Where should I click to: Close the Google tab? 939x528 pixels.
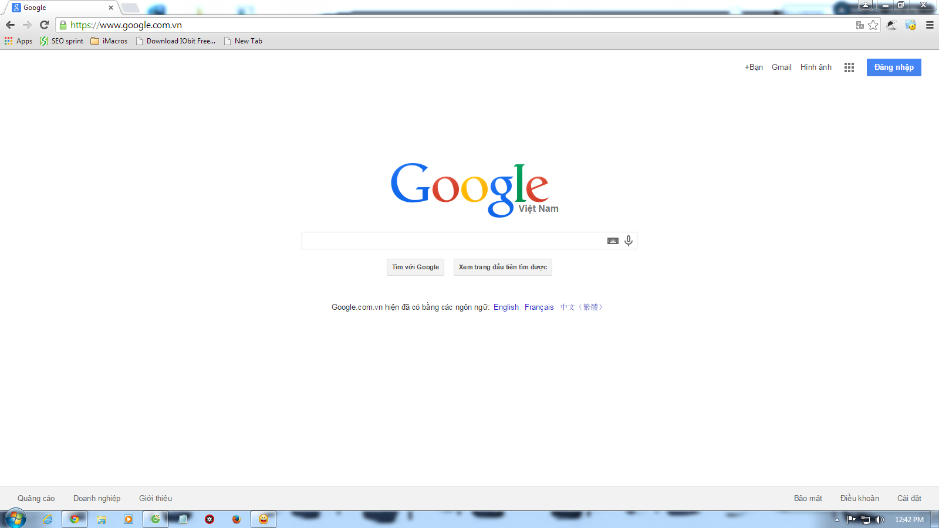pos(111,8)
